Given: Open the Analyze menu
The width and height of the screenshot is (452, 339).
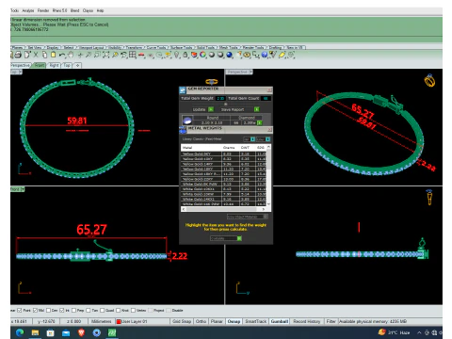Looking at the screenshot, I should pyautogui.click(x=28, y=10).
